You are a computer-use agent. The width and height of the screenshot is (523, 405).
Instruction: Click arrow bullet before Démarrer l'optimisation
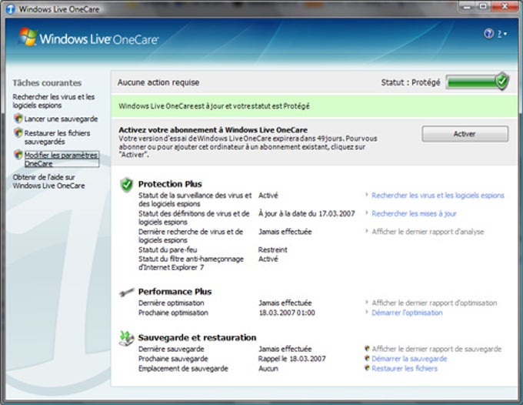tap(367, 312)
